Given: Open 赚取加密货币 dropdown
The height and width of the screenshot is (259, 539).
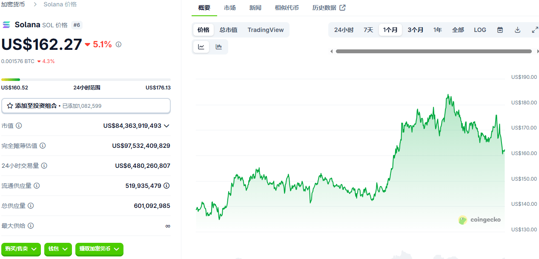Looking at the screenshot, I should tap(99, 249).
